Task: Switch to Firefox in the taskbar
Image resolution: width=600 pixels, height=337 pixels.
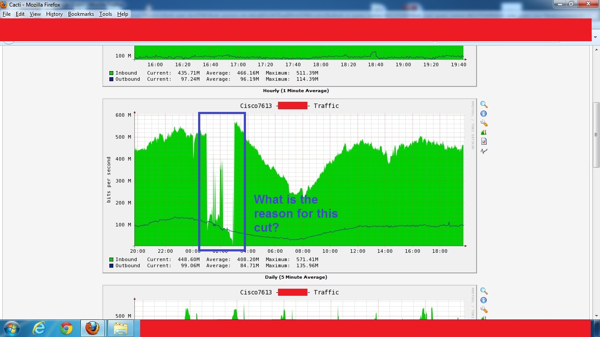Action: (93, 328)
